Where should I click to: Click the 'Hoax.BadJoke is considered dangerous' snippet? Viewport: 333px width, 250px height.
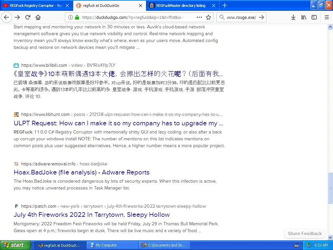point(115,185)
